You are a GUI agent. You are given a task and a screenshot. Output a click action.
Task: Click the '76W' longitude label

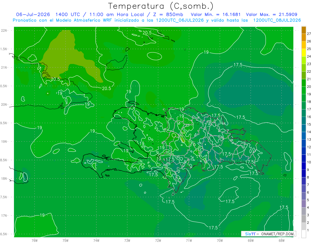tap(34, 240)
